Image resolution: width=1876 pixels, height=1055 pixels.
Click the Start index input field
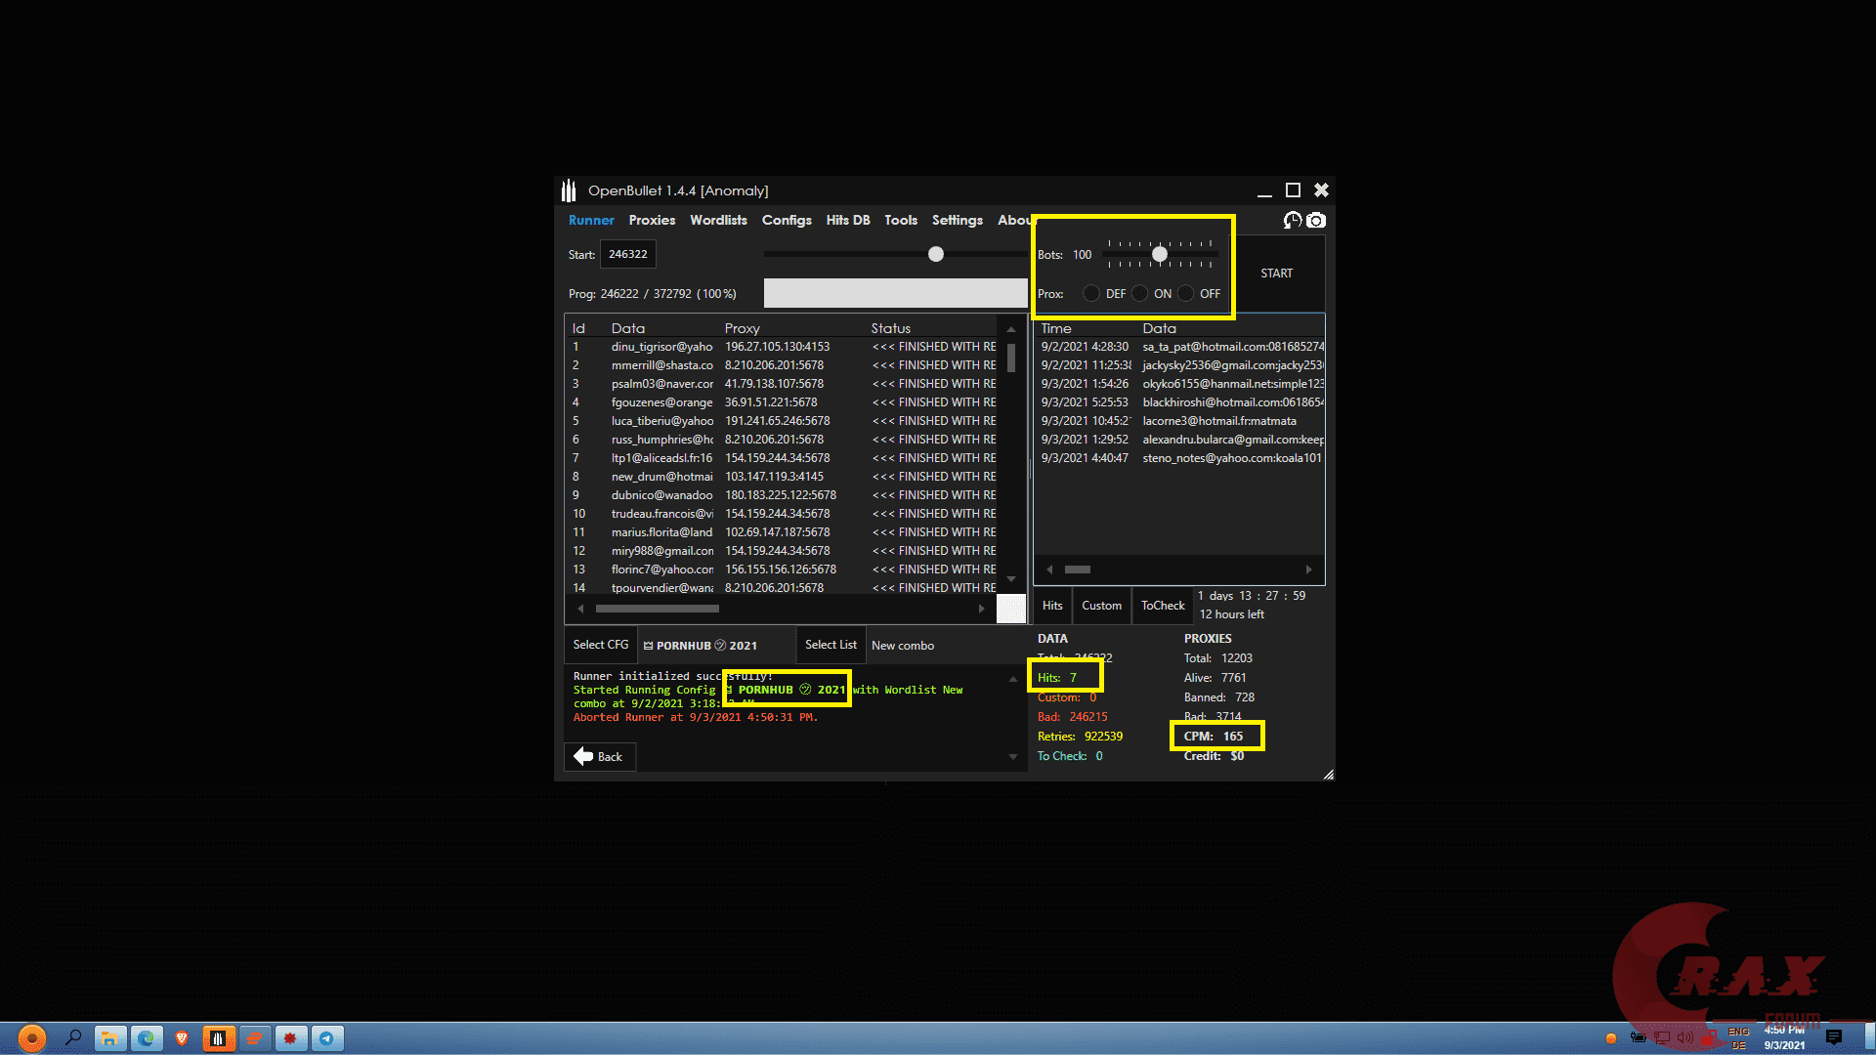(x=627, y=254)
